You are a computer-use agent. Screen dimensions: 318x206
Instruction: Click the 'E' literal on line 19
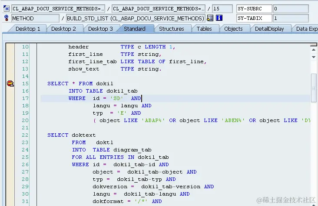point(122,113)
